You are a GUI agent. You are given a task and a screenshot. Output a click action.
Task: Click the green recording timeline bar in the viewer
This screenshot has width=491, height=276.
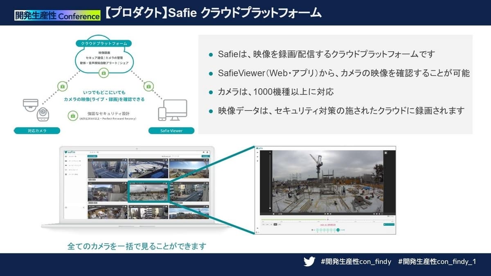[x=294, y=220]
